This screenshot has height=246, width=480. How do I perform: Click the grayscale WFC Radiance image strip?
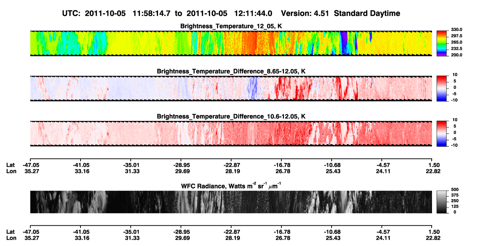click(x=231, y=202)
